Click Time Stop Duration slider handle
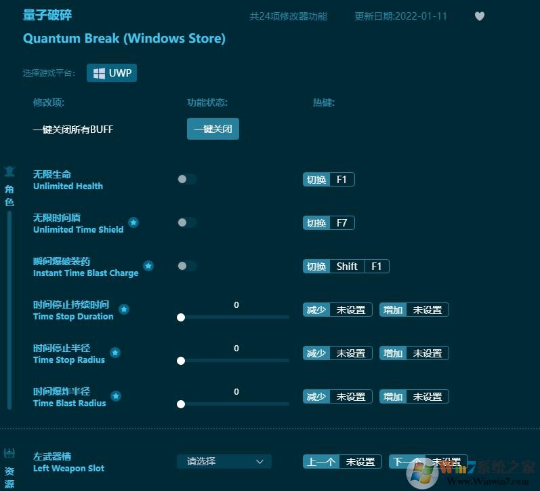 point(181,317)
